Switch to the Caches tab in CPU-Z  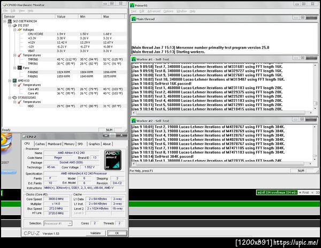point(40,144)
